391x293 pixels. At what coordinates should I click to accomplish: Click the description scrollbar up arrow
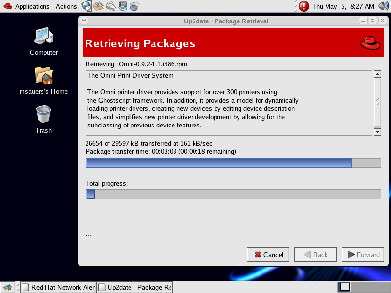[377, 74]
